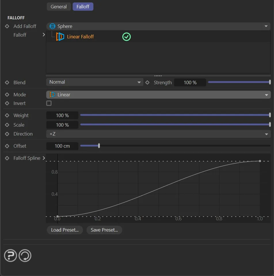Click the Load Preset button
Image resolution: width=274 pixels, height=276 pixels.
click(65, 230)
